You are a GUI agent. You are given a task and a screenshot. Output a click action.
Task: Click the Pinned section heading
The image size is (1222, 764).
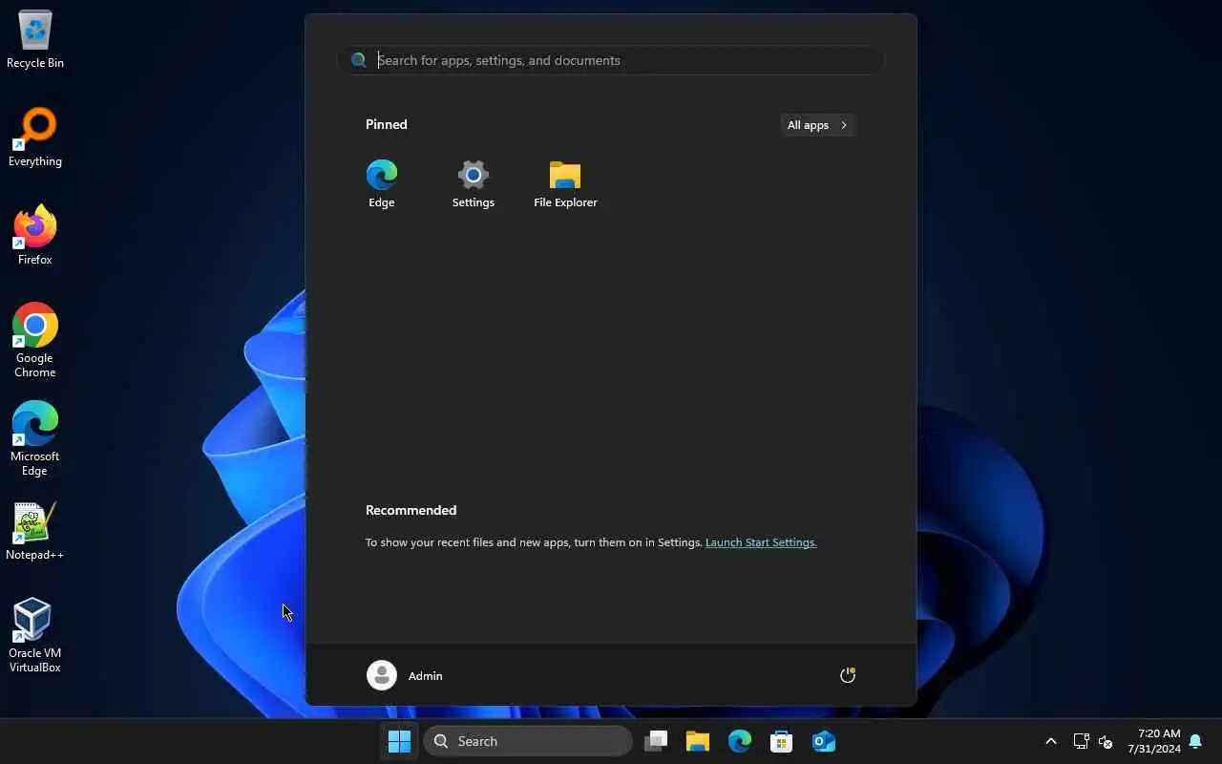pyautogui.click(x=387, y=124)
